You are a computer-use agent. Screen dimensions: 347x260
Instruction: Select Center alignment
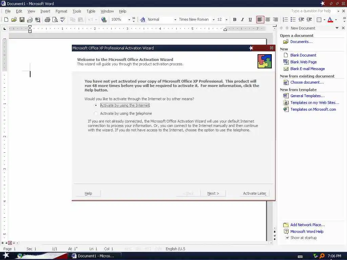pos(268,19)
